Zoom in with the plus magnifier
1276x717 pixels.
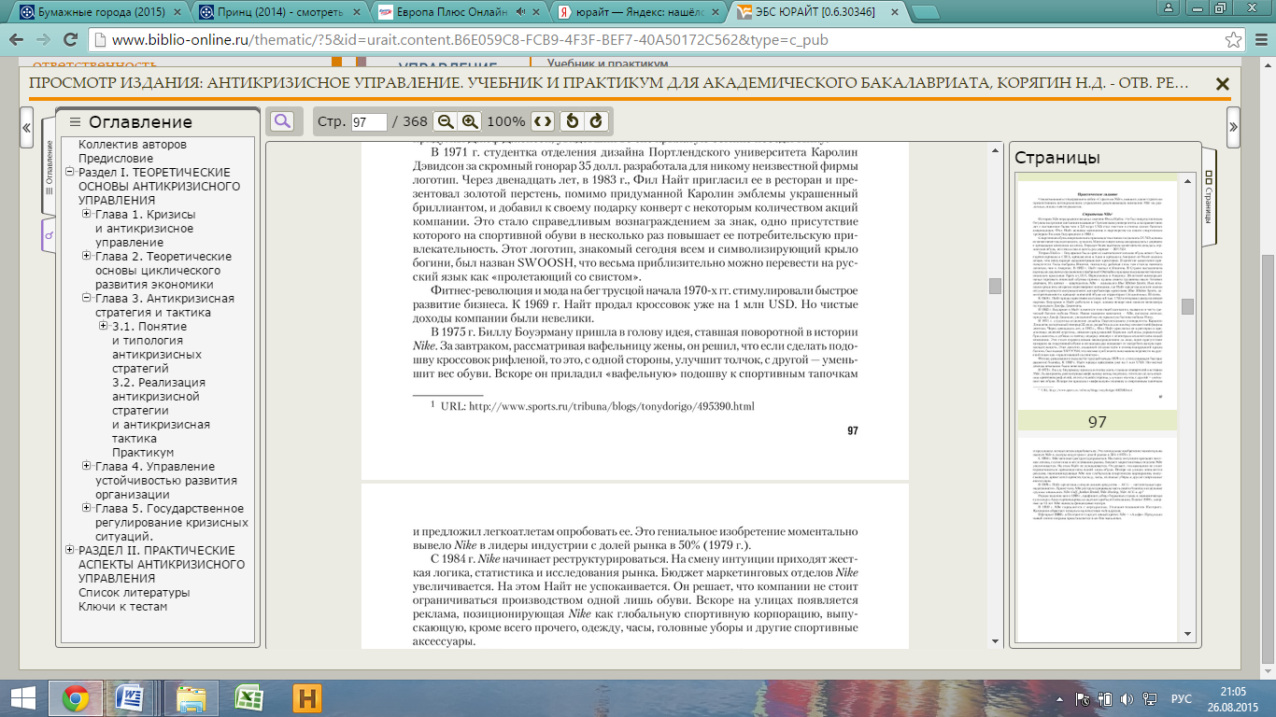coord(470,121)
